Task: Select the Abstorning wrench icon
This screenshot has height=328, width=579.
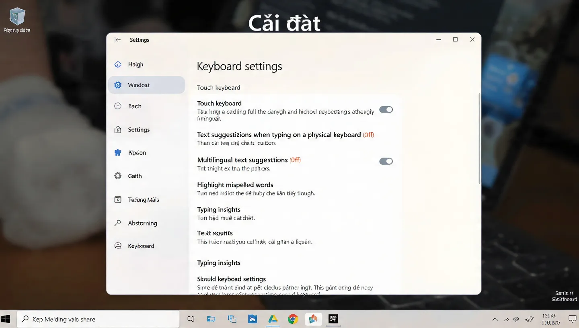Action: [118, 223]
